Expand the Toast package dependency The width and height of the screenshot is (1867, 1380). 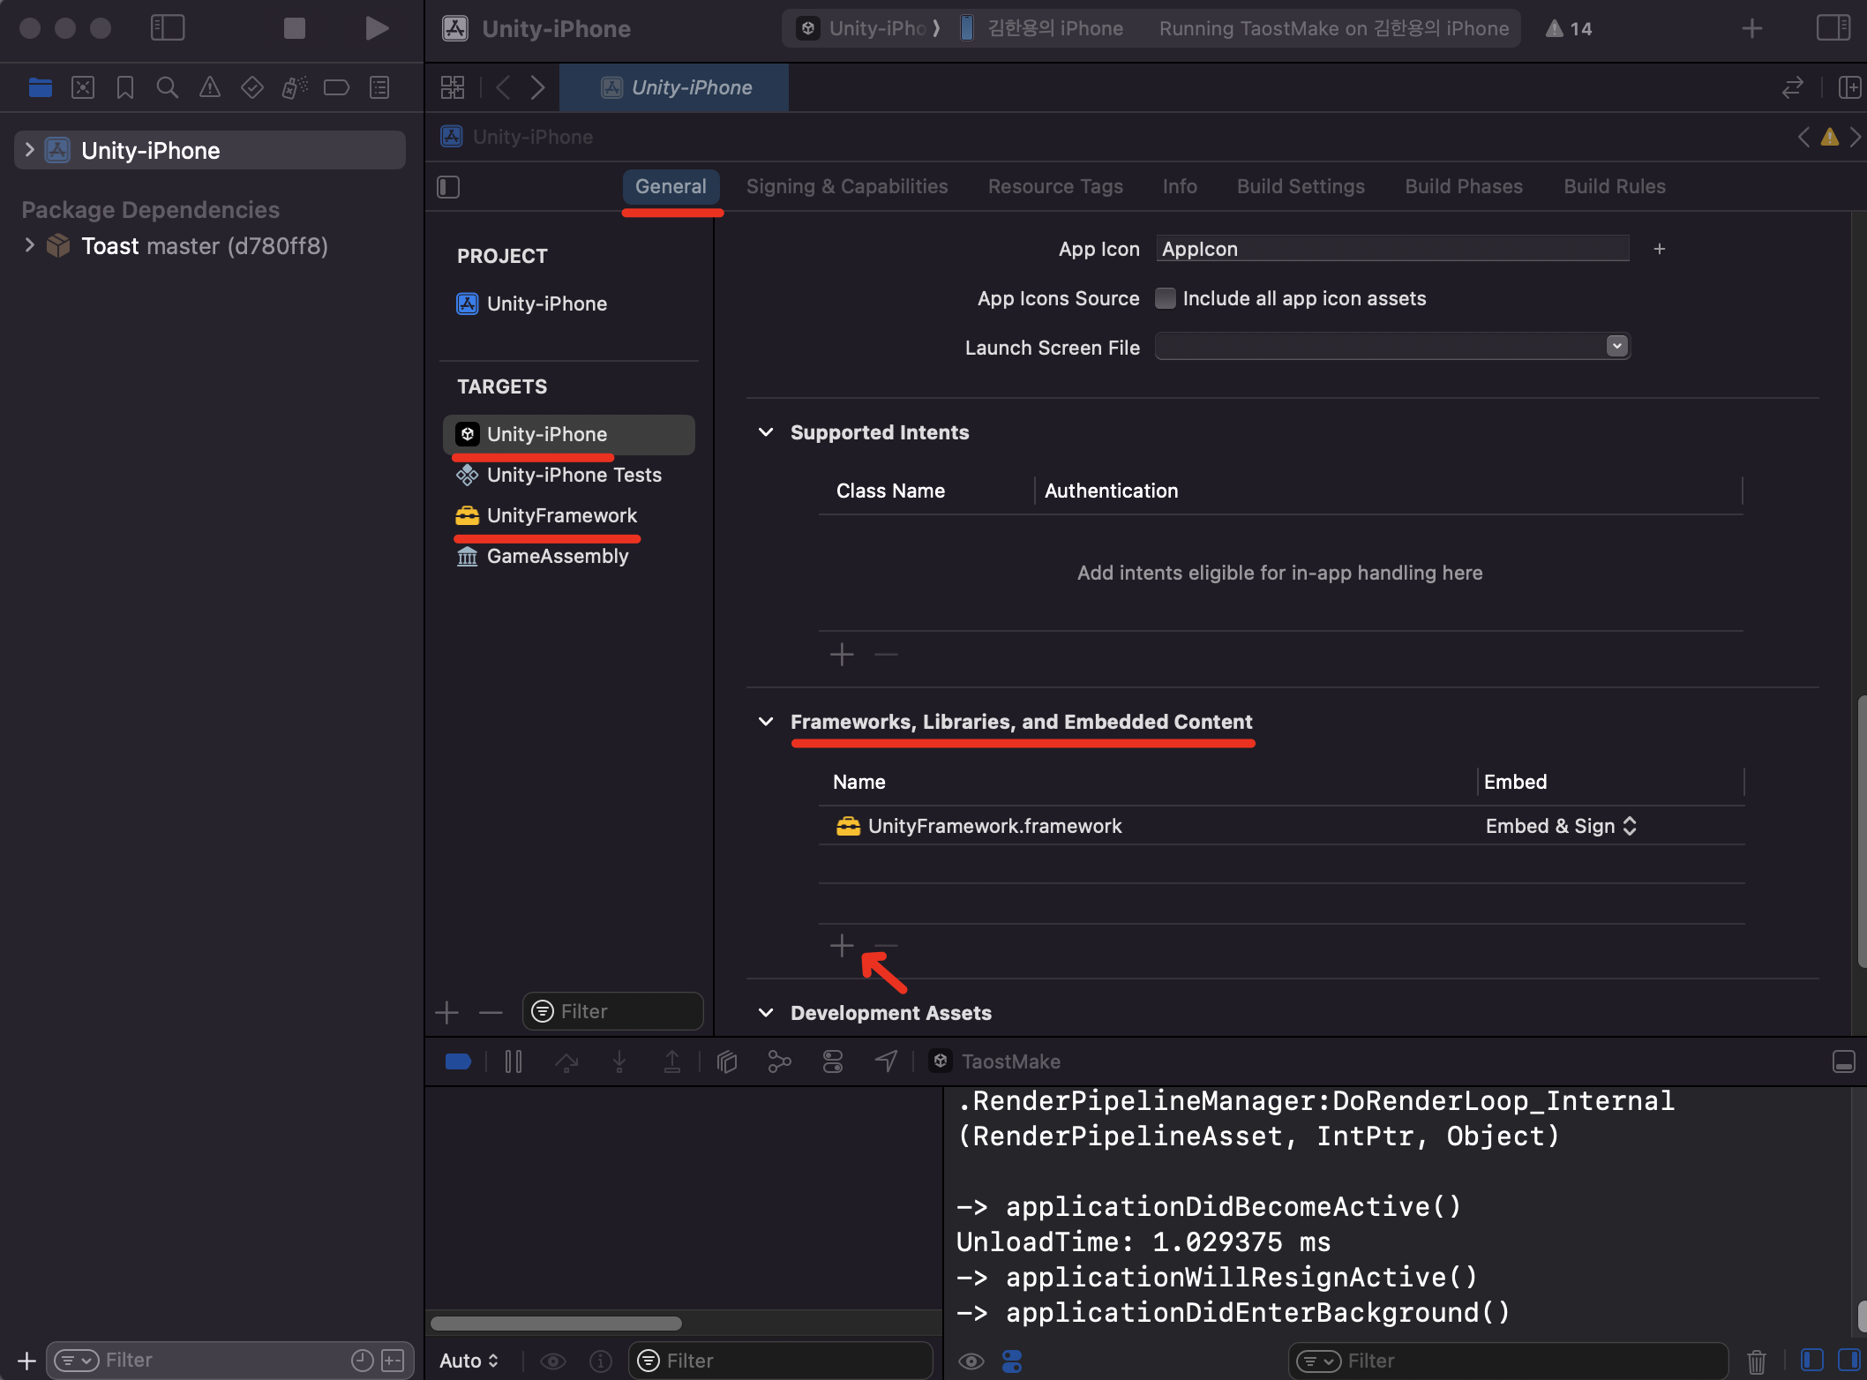click(29, 245)
